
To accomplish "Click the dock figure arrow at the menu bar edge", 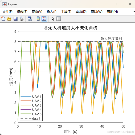I will point(134,11).
